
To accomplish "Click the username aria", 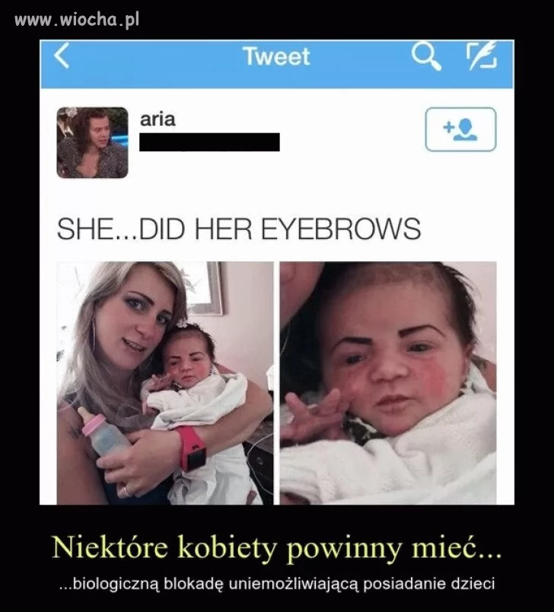I will (x=158, y=120).
